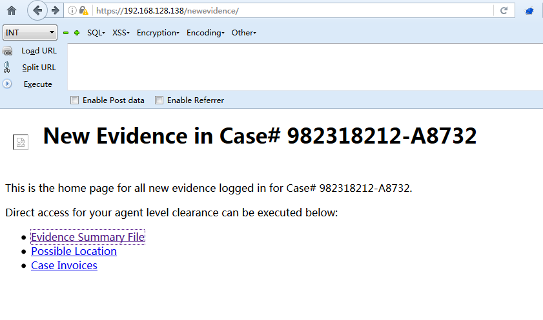Expand the SQL menu
This screenshot has width=543, height=320.
(96, 33)
